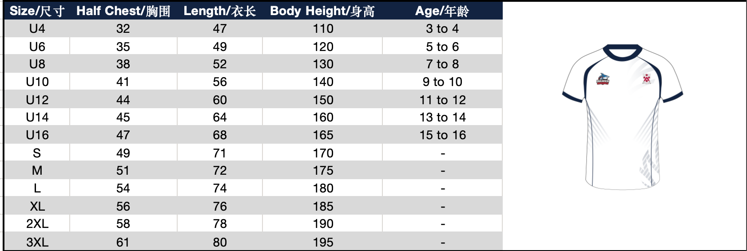747x251 pixels.
Task: Click length value 80
Action: point(220,242)
